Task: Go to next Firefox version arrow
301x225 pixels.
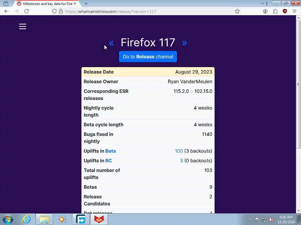Action: coord(184,43)
